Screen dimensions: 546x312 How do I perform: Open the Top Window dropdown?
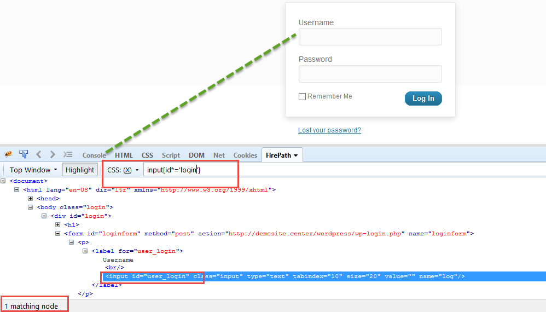coord(33,170)
